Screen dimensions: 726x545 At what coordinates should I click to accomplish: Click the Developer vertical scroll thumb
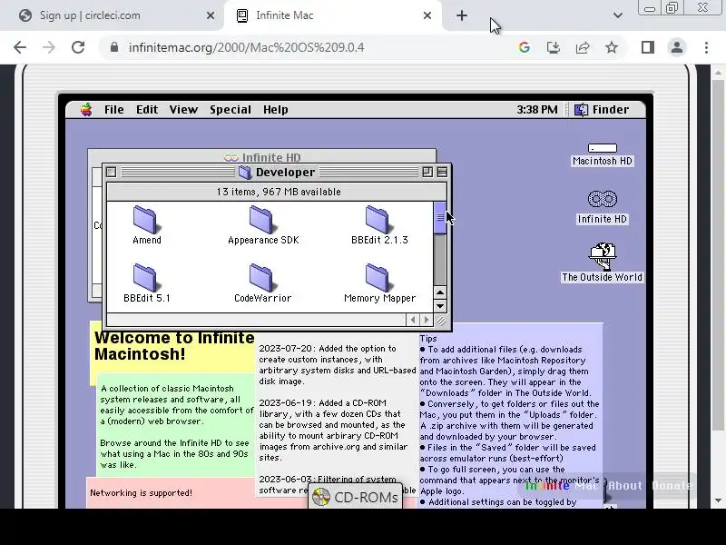coord(440,218)
